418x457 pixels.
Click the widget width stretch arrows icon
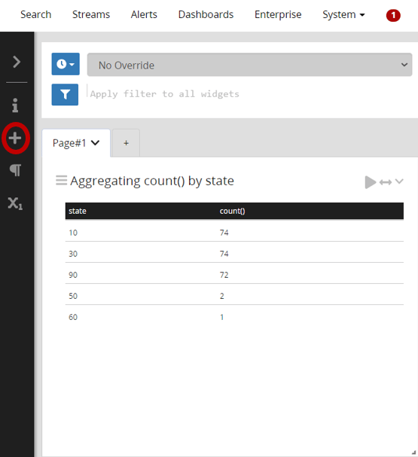(386, 182)
